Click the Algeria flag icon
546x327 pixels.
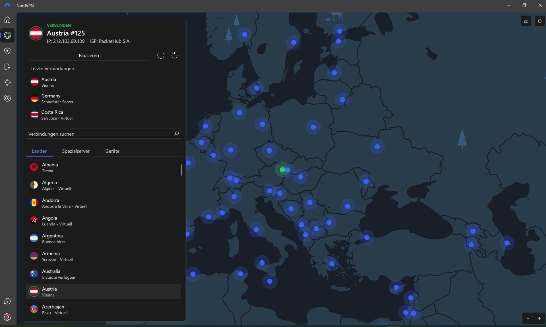pos(34,185)
